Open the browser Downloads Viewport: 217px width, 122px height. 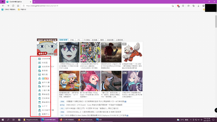[x=198, y=6]
